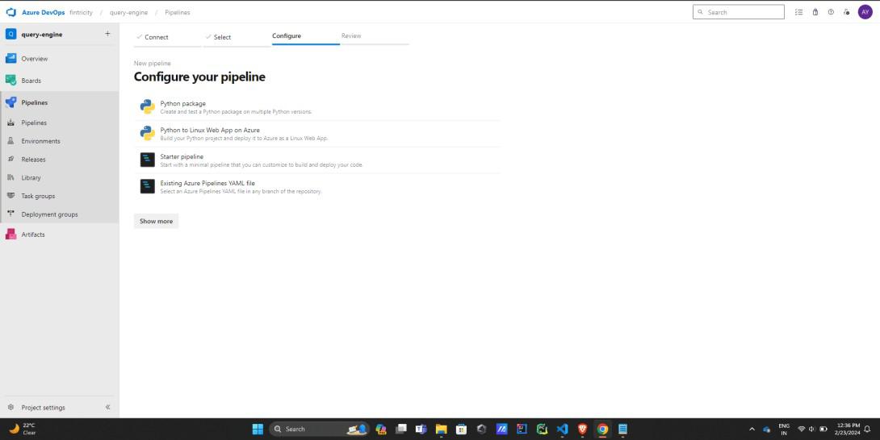Viewport: 880px width, 440px height.
Task: Open the Boards section icon
Action: coord(10,80)
